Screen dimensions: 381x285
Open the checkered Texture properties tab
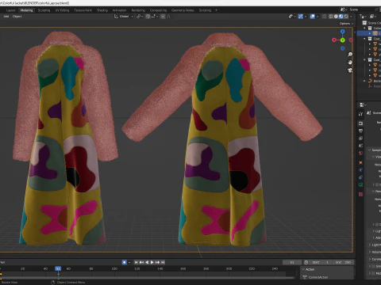pos(360,194)
